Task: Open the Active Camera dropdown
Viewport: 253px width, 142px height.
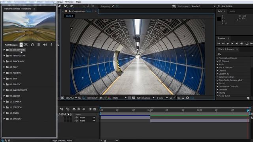Action: pos(145,98)
